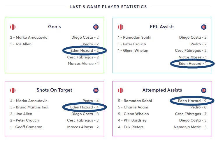Screen dimensions: 216x141
Task: Click the Stoke City crest in FPL Assists panel
Action: tap(121, 27)
